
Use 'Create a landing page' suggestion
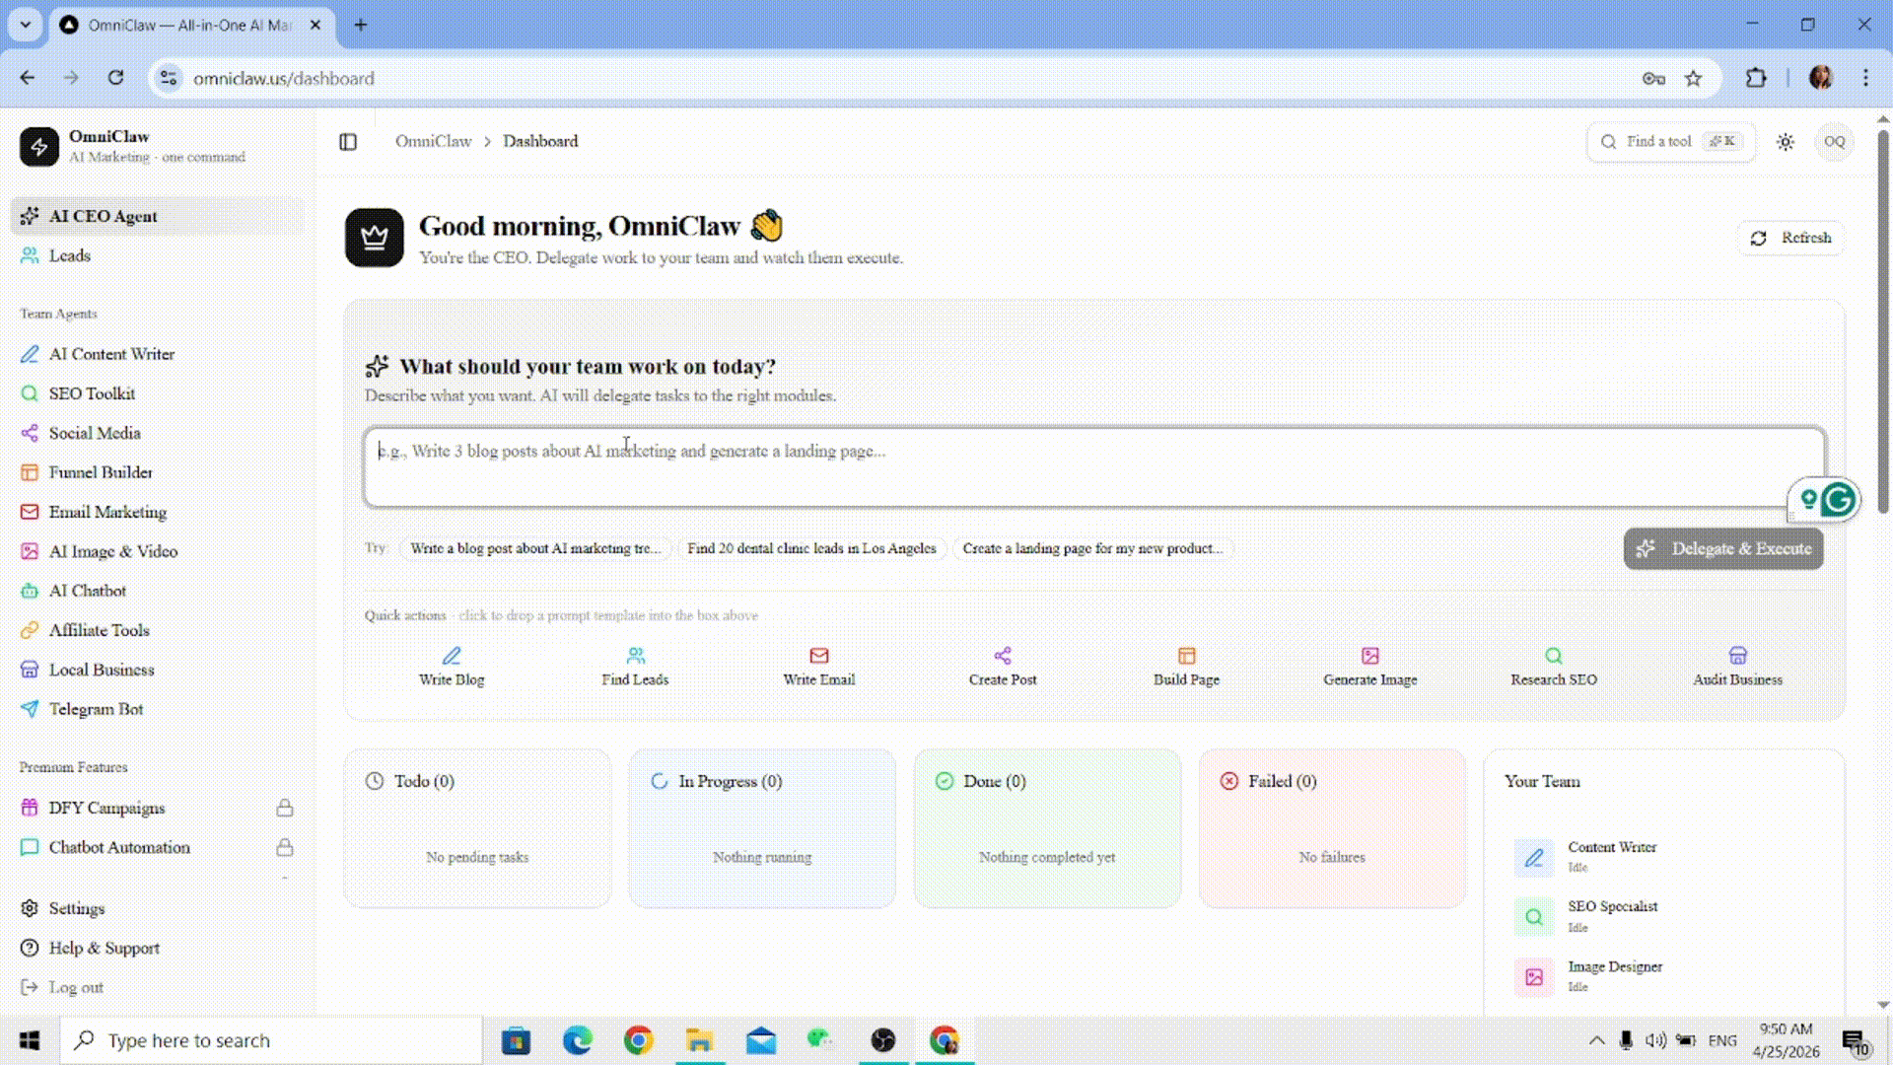[x=1092, y=548]
